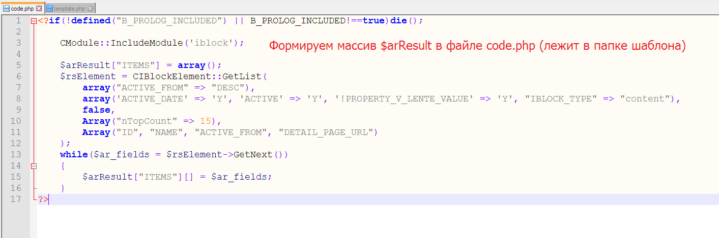Click the closing ?> tag on line 17
This screenshot has height=238, width=719.
point(43,199)
